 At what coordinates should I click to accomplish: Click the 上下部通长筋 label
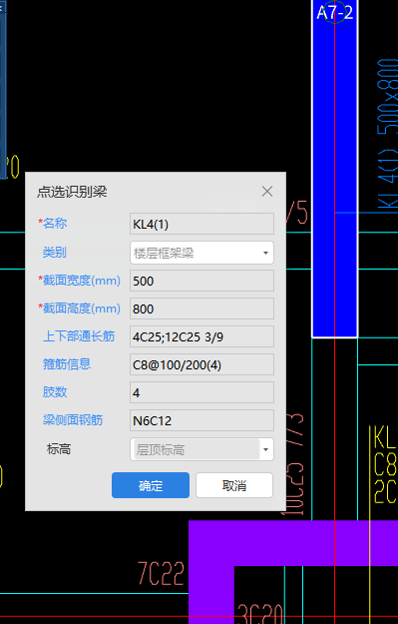[79, 336]
